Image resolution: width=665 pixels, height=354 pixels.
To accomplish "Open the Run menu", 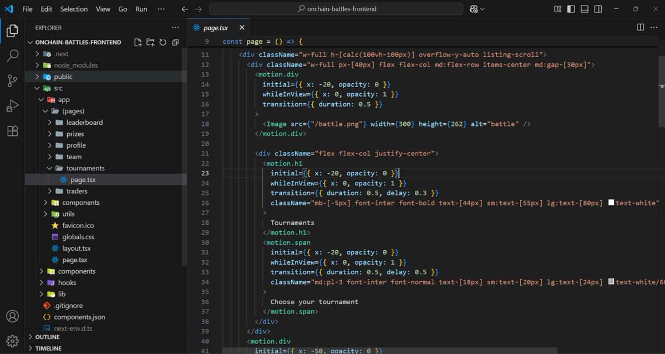I will 141,9.
